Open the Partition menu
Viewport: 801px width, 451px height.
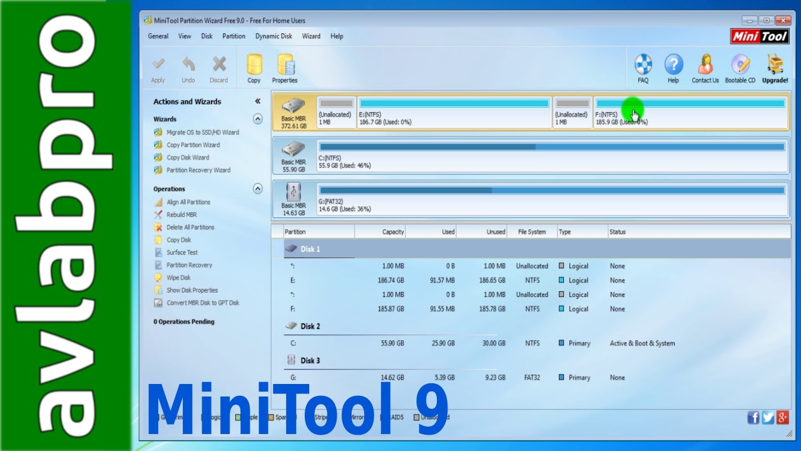click(x=234, y=36)
